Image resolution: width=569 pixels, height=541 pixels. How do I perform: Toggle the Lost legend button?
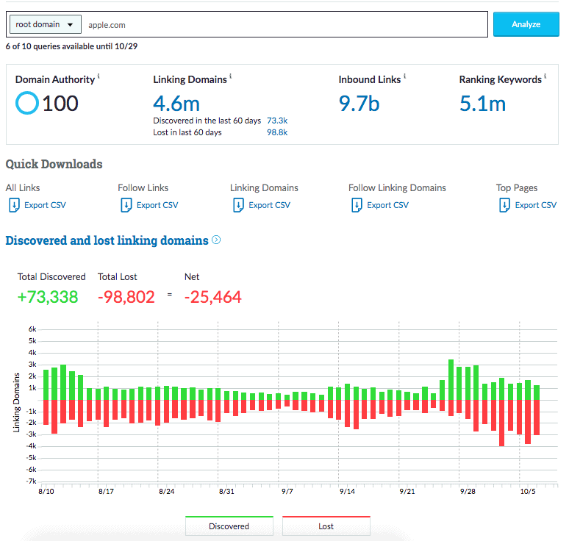(x=326, y=526)
